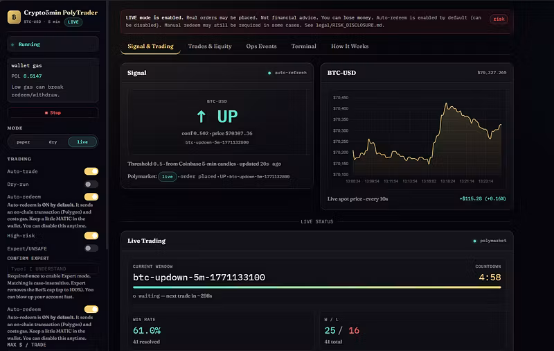Viewport: 554px width, 351px height.
Task: Click the red Stop button
Action: [x=53, y=113]
